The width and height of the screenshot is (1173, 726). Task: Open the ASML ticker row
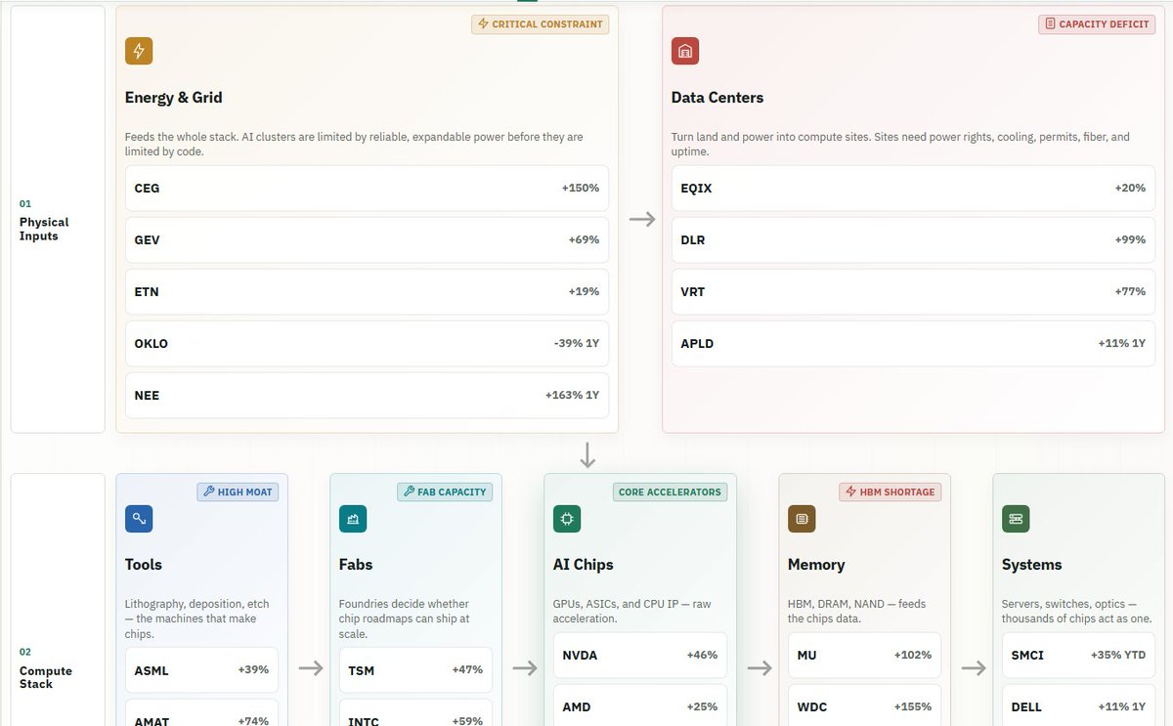point(201,669)
